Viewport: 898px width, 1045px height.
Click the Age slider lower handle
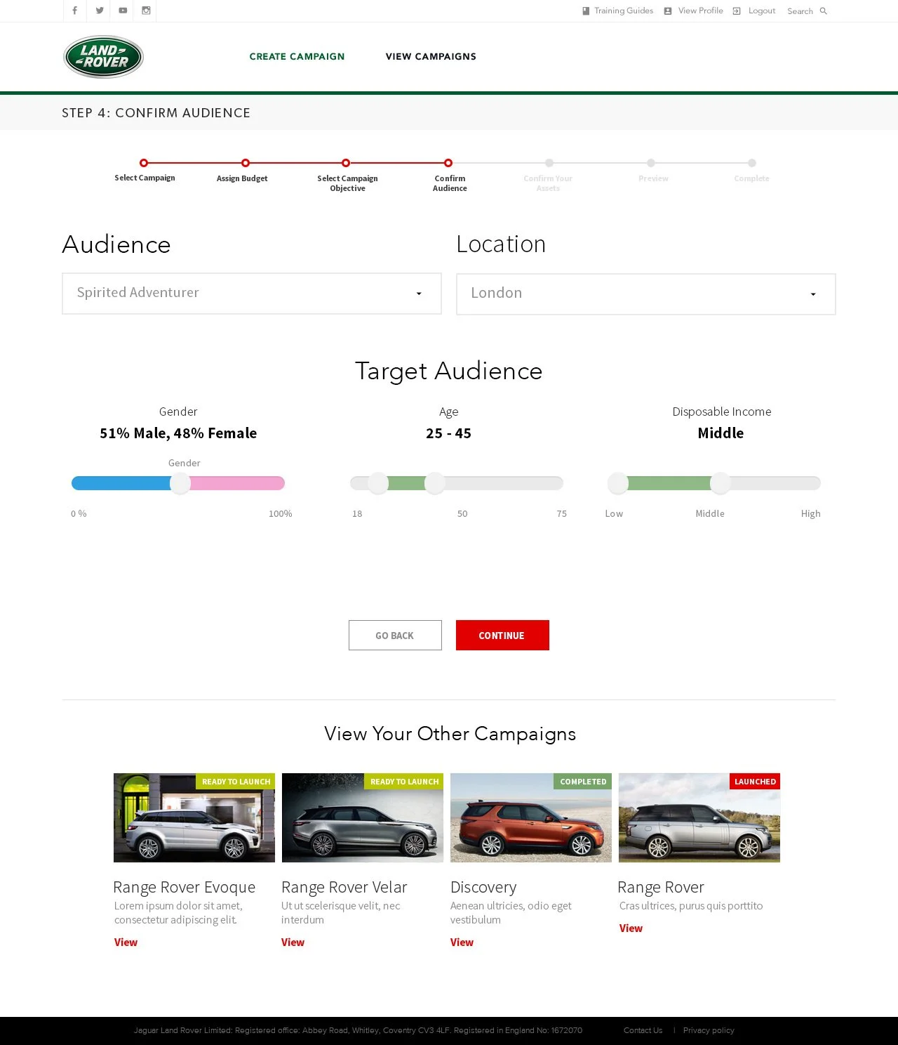378,483
